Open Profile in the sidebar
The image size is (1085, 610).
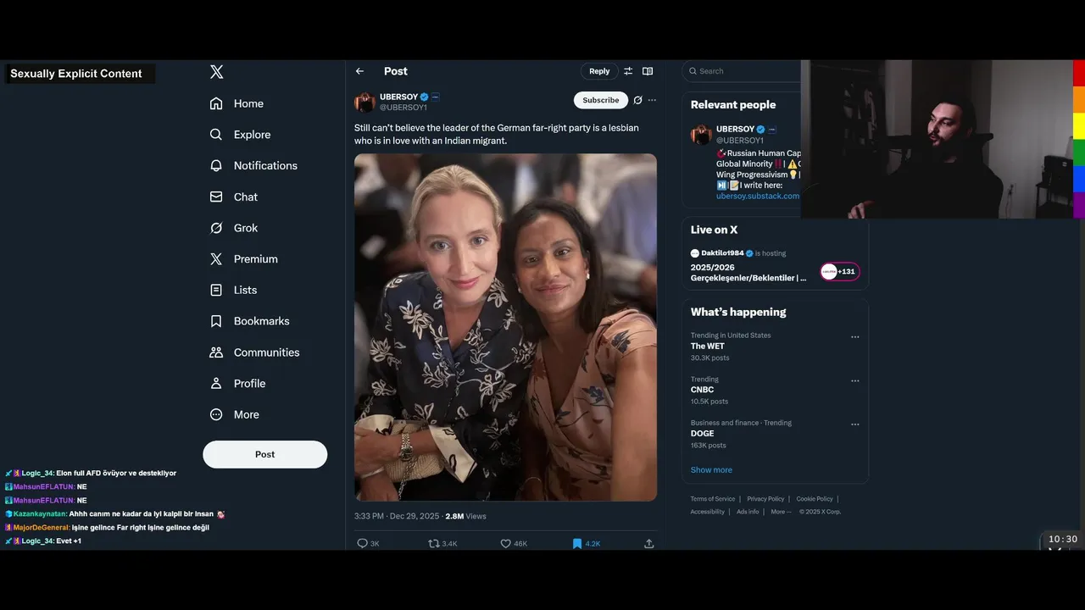[x=237, y=384]
